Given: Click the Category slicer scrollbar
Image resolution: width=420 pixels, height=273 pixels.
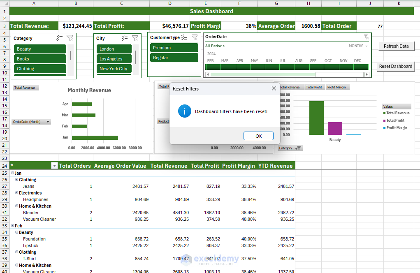Looking at the screenshot, I should [x=70, y=56].
